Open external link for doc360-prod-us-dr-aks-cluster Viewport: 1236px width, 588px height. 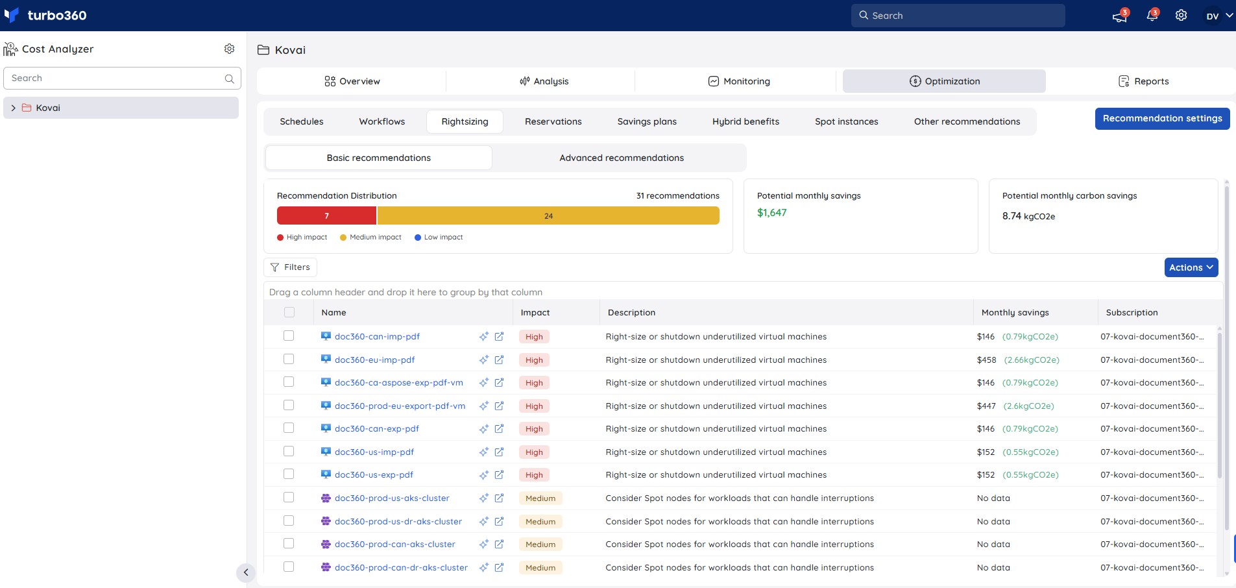(x=499, y=521)
